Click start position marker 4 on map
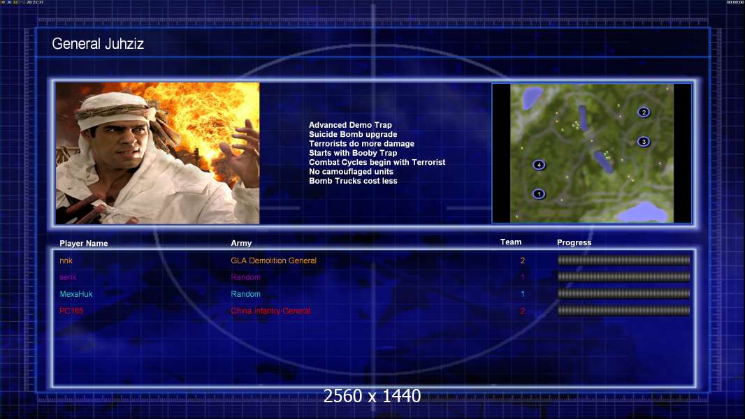Screen dimensions: 745x419 tap(538, 165)
